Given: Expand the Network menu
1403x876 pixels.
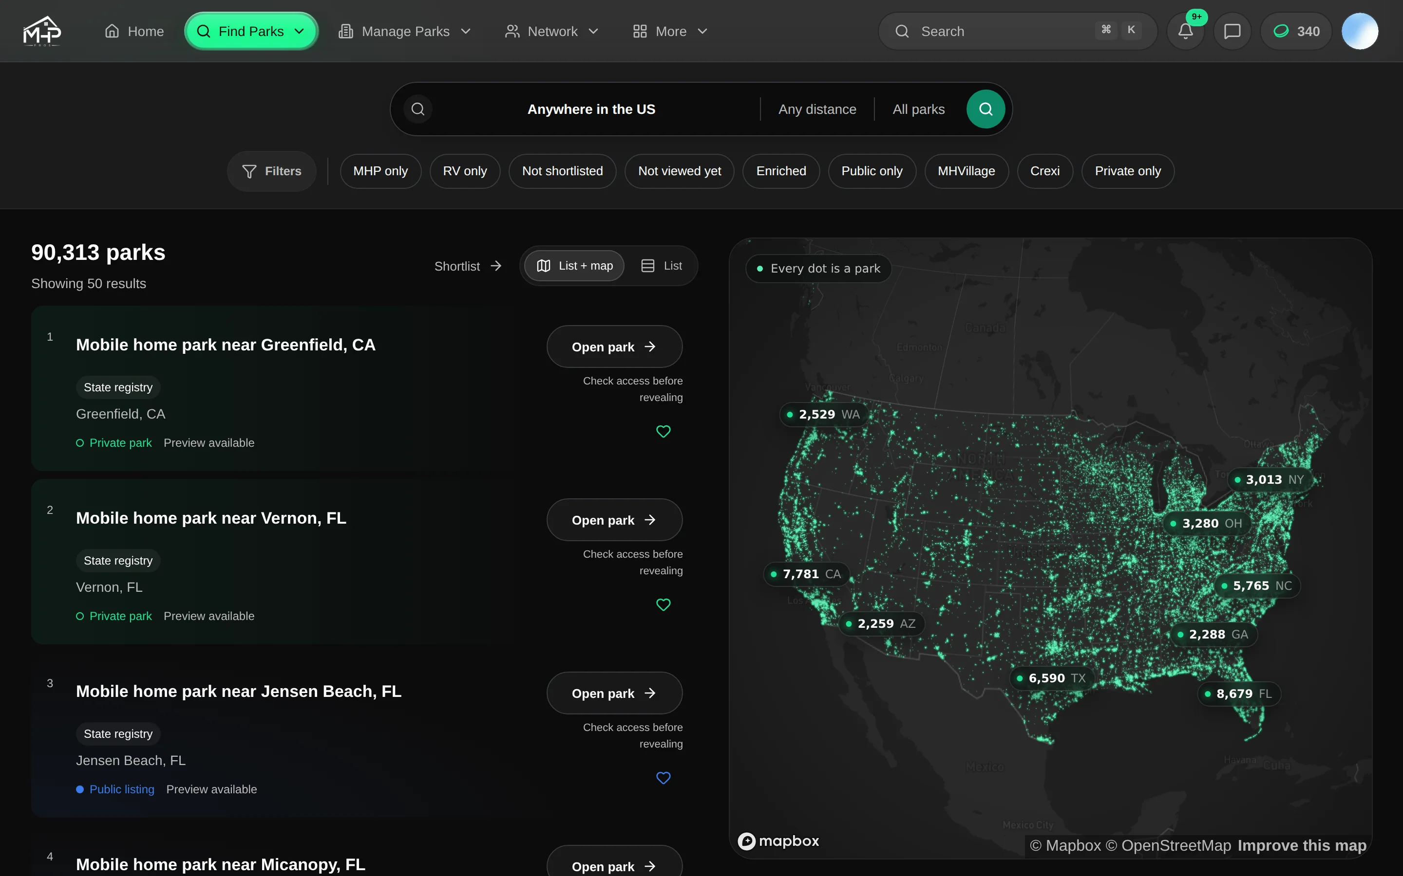Looking at the screenshot, I should click(551, 31).
